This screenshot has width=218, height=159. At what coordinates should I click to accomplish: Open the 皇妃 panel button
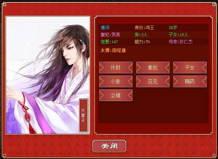[153, 67]
